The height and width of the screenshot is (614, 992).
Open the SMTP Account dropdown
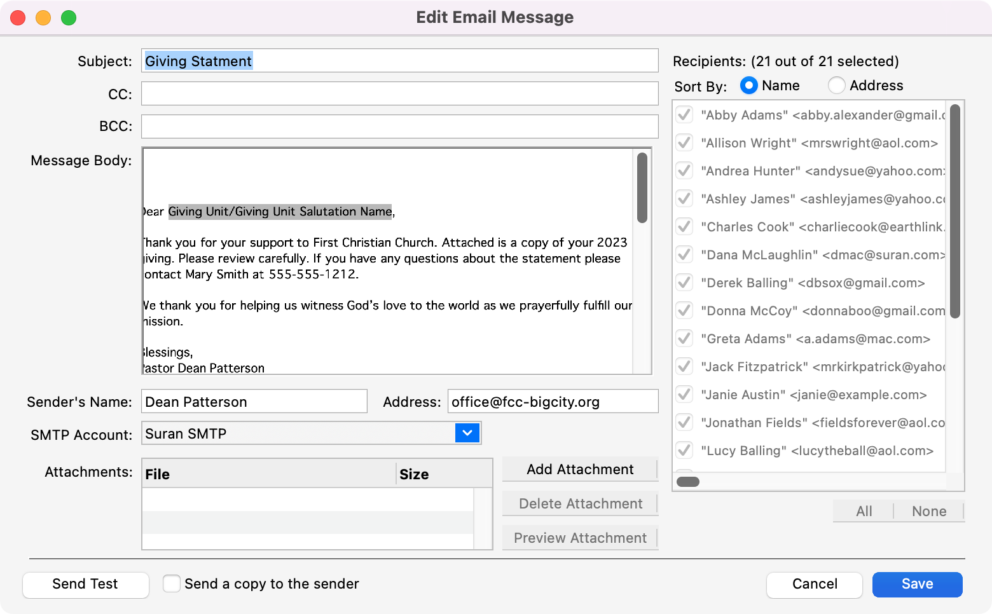[x=467, y=433]
